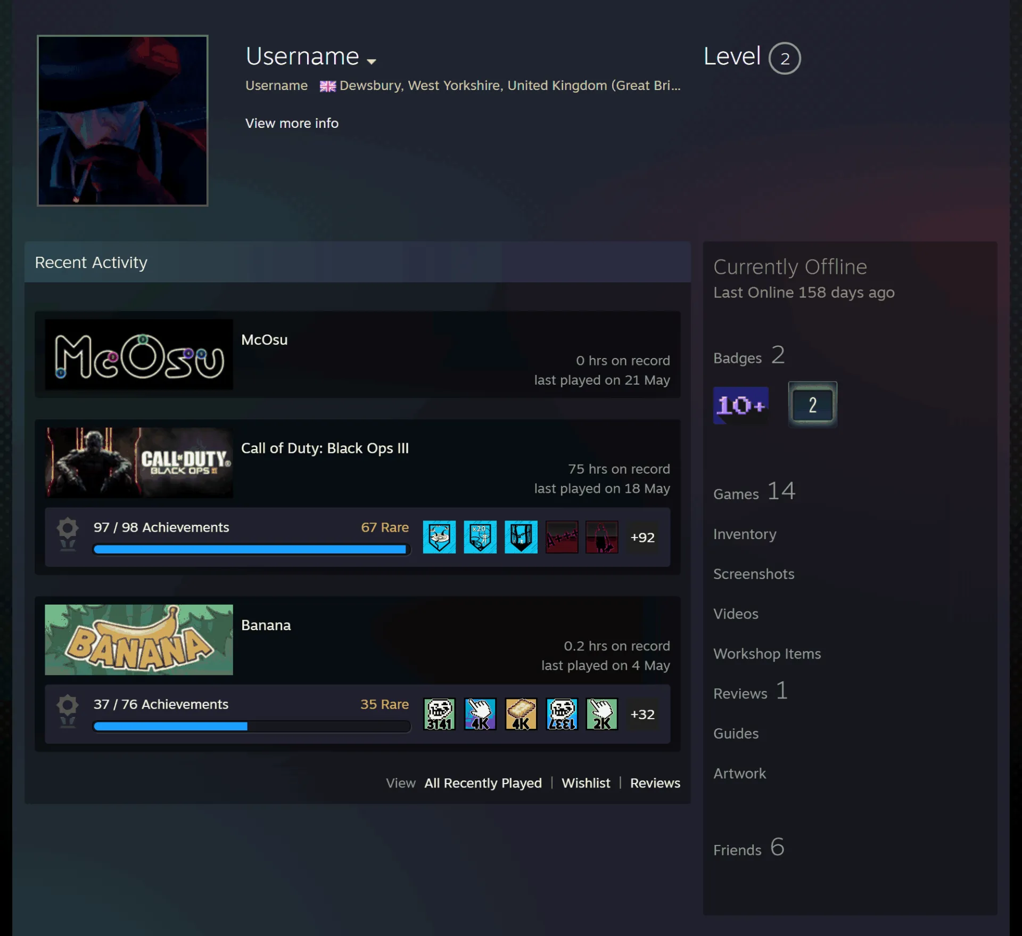The width and height of the screenshot is (1022, 936).
Task: Open Games 14 list
Action: 754,491
